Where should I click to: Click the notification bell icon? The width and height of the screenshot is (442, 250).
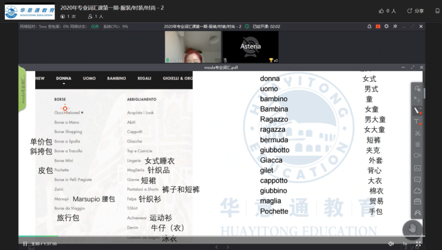pos(369,26)
